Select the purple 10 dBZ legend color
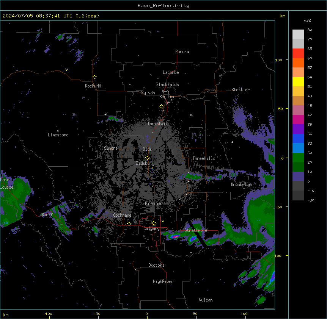This screenshot has width=327, height=319. coord(298,177)
